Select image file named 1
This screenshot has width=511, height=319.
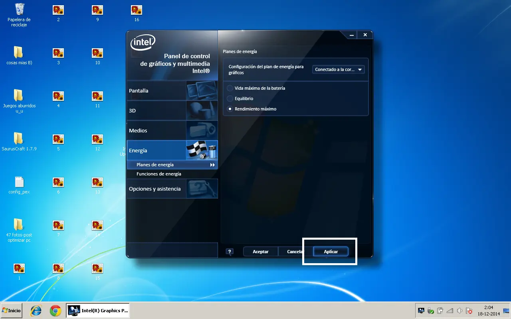19,271
